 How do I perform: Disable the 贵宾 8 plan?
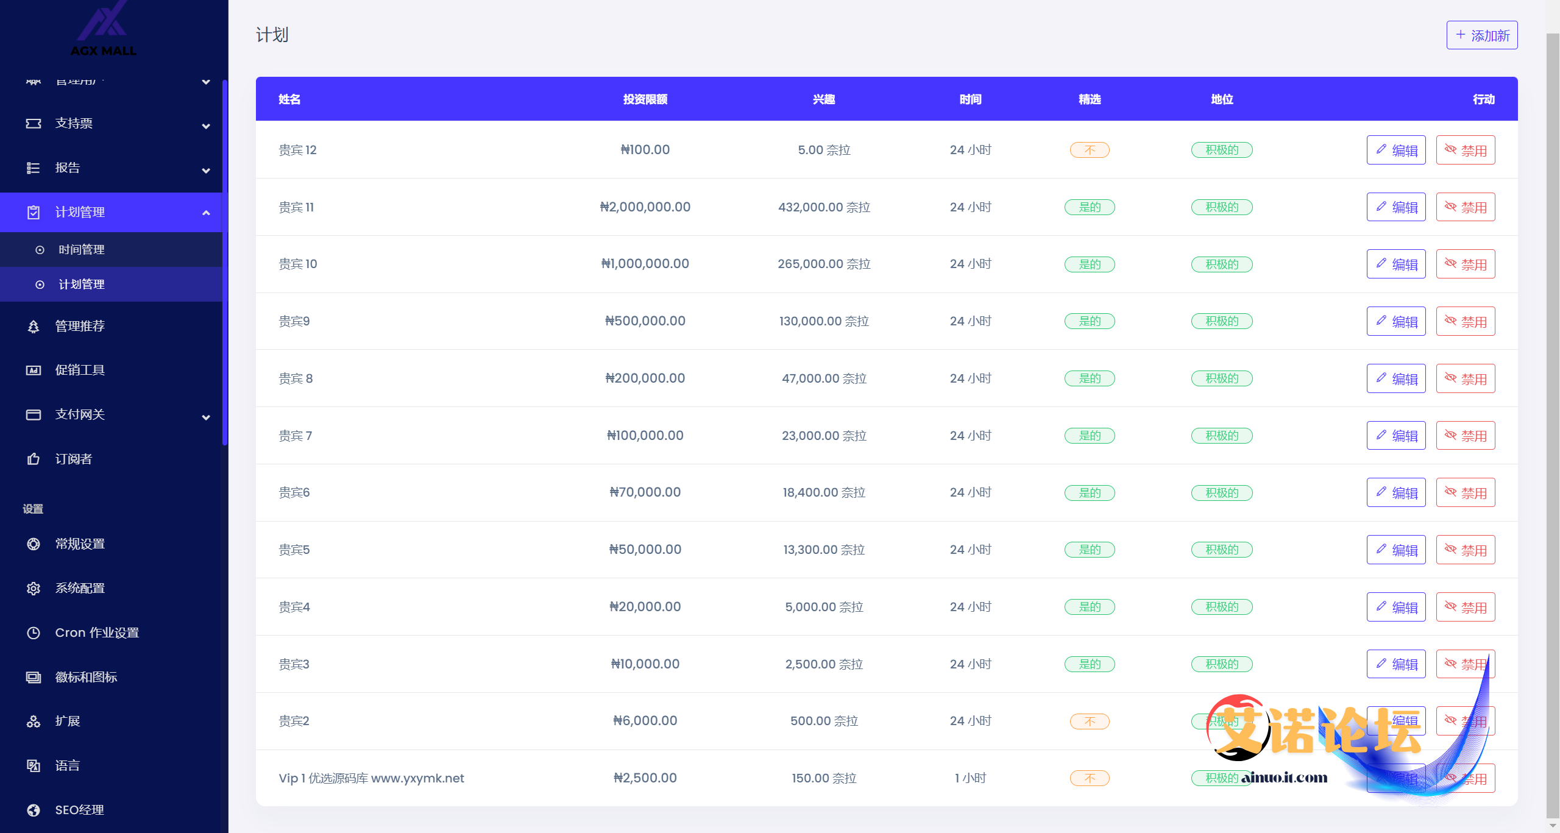point(1465,378)
